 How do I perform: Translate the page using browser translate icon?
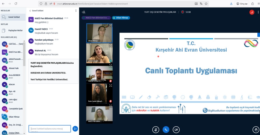click(x=201, y=4)
